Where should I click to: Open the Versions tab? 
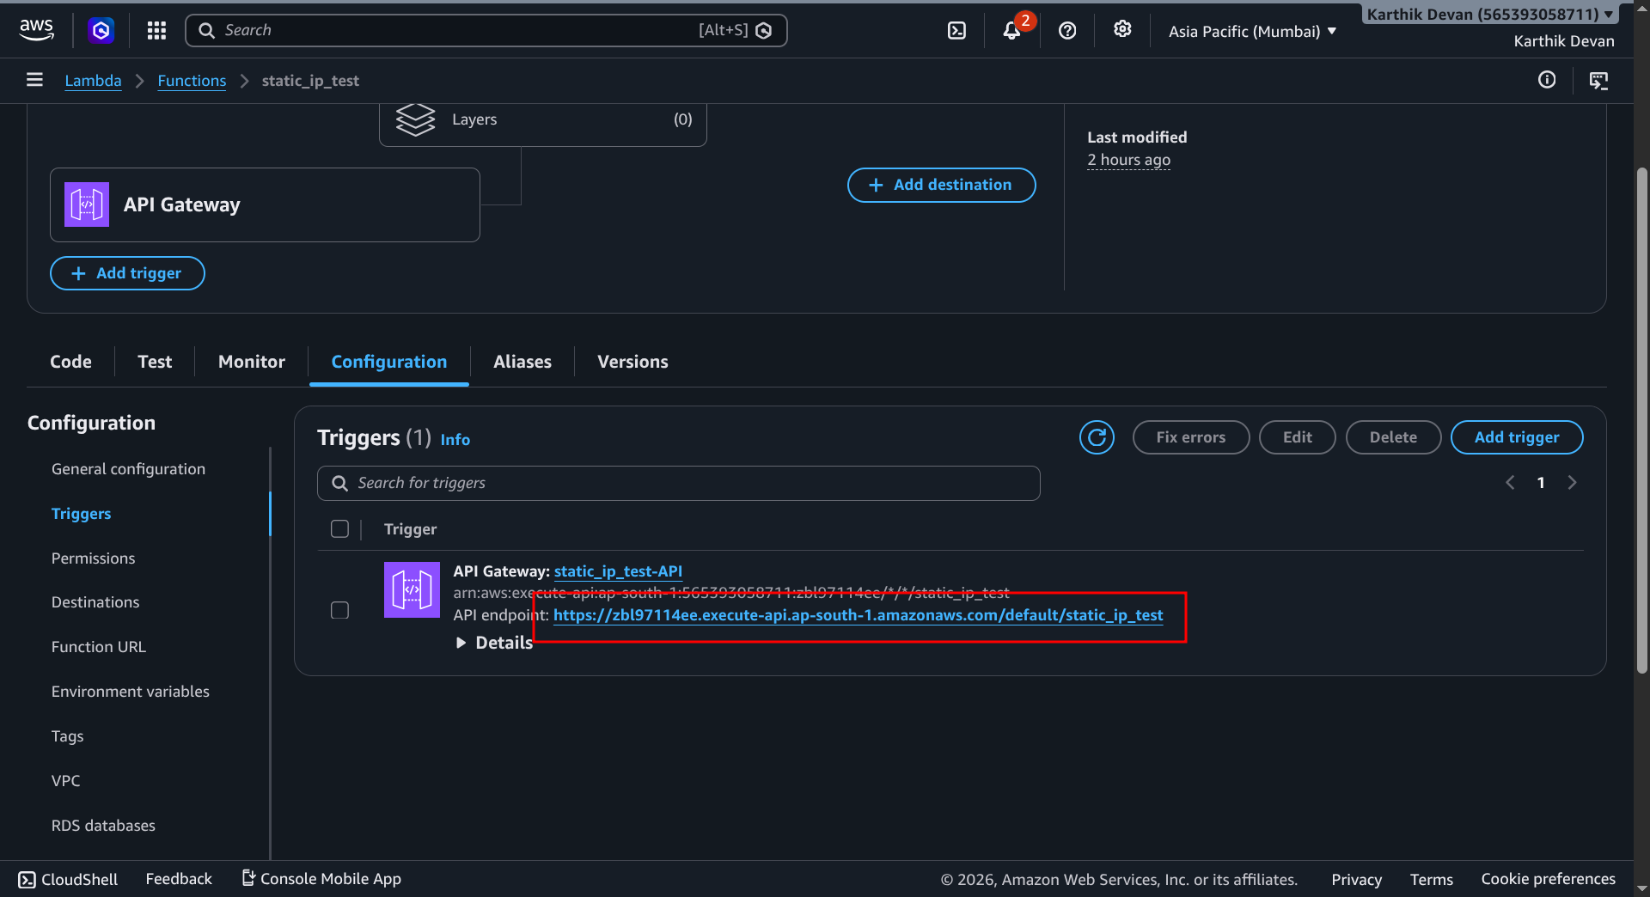[632, 362]
